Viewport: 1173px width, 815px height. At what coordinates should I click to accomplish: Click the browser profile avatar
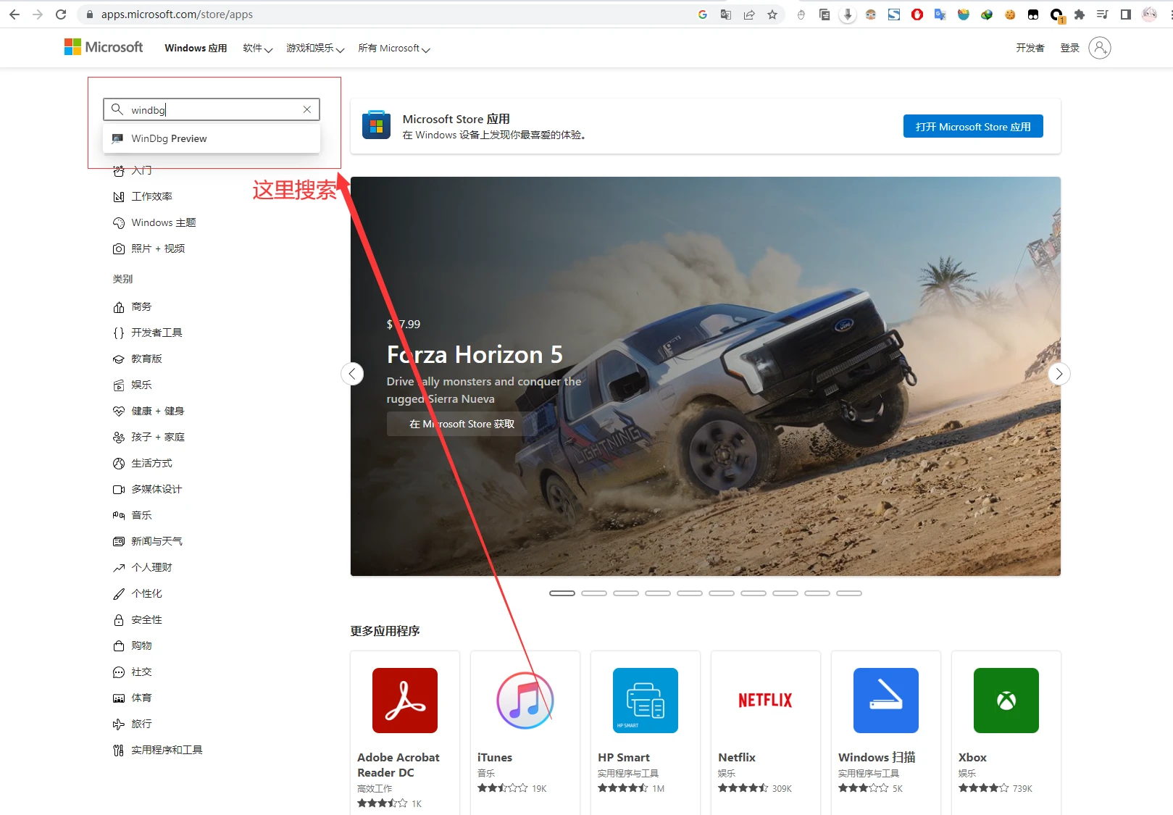pos(1149,14)
